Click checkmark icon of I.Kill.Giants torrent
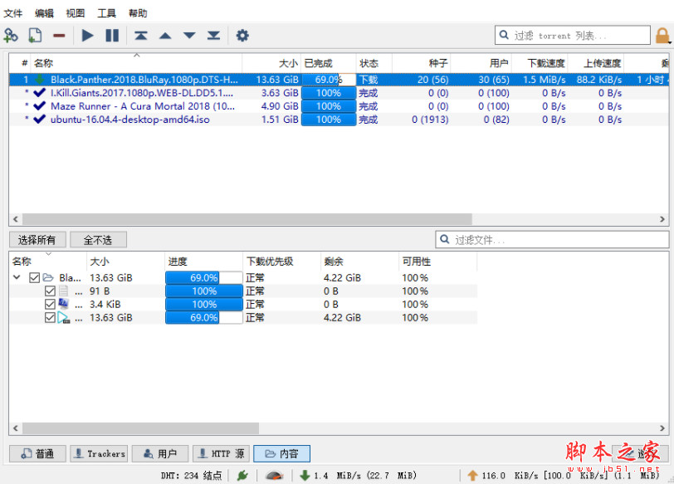Screen dimensions: 674x484 [40, 93]
